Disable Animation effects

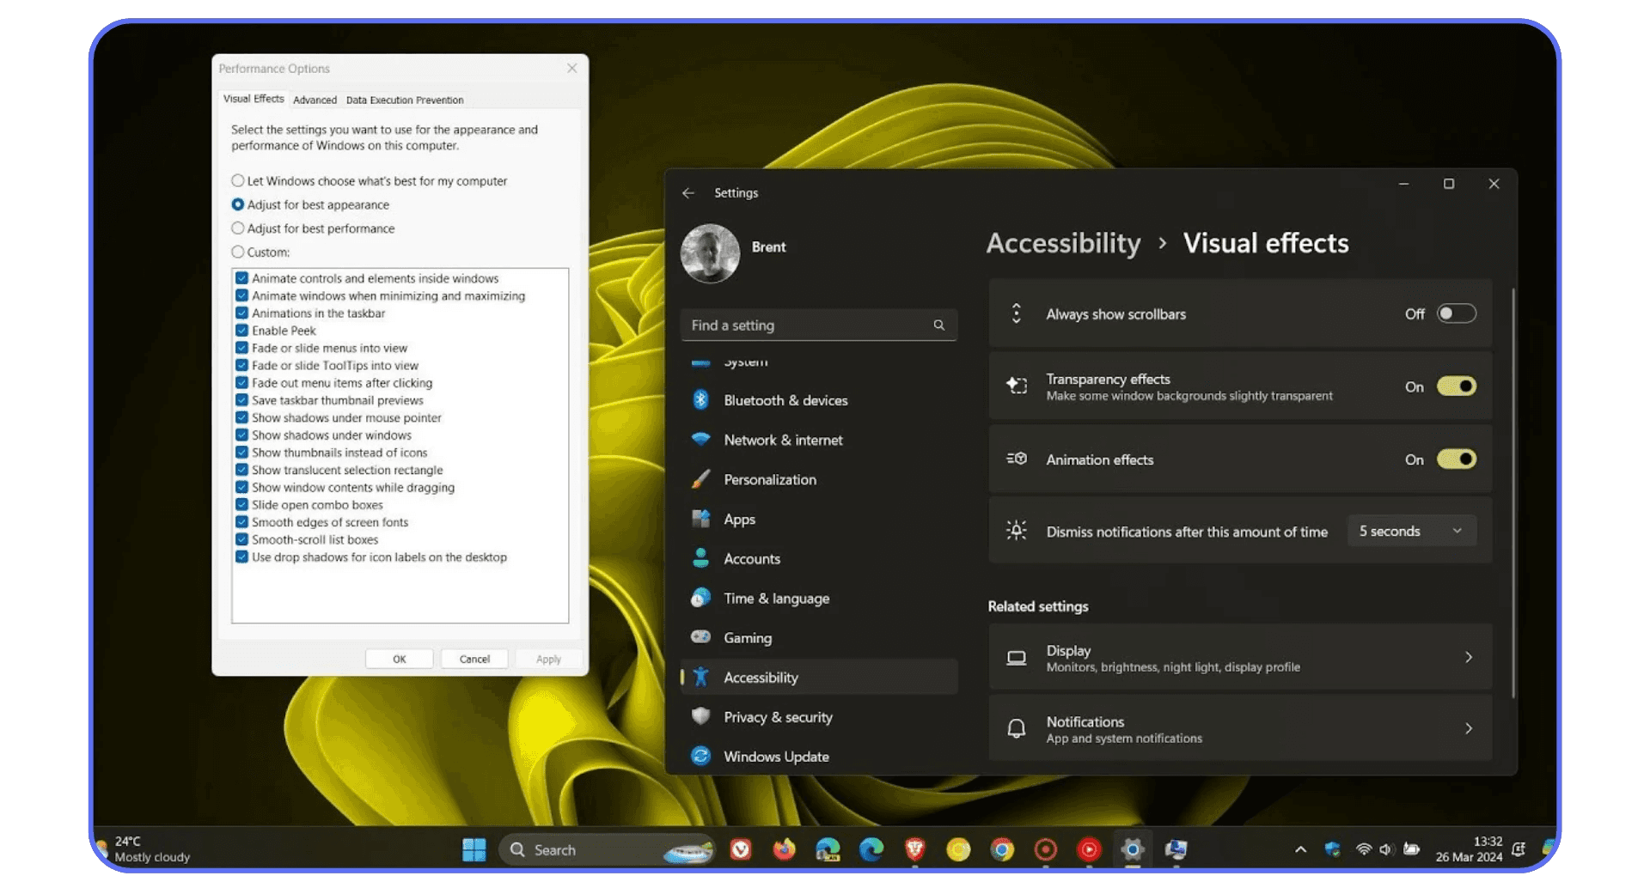click(1455, 459)
